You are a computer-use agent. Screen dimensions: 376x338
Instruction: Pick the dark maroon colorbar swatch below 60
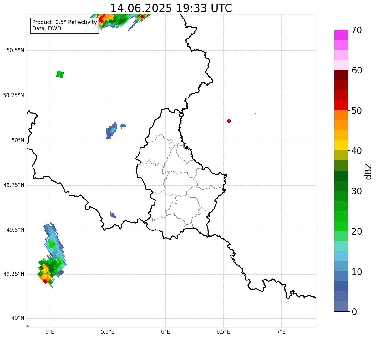pos(341,75)
